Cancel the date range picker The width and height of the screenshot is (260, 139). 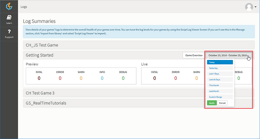click(222, 103)
